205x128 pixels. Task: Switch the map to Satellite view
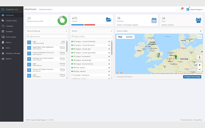coord(129,37)
